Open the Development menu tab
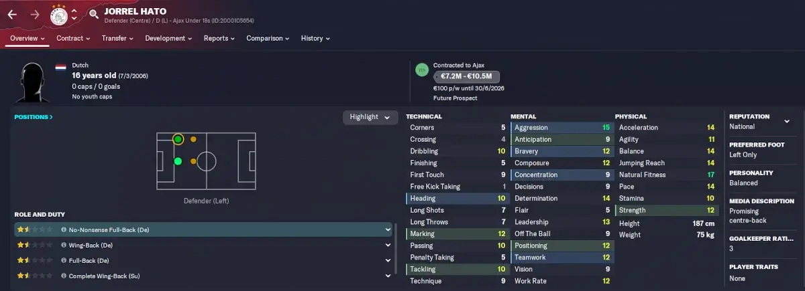The height and width of the screenshot is (291, 805). pyautogui.click(x=168, y=39)
